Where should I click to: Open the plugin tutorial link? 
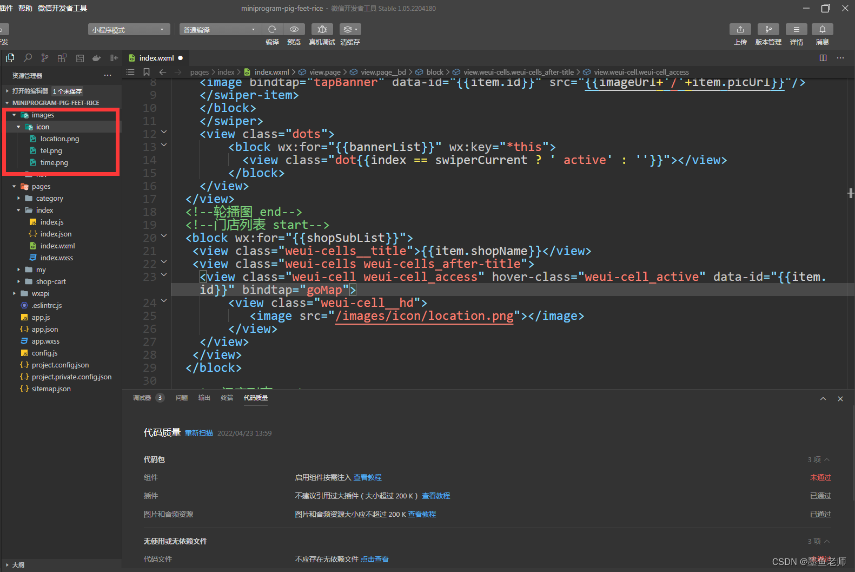click(436, 496)
